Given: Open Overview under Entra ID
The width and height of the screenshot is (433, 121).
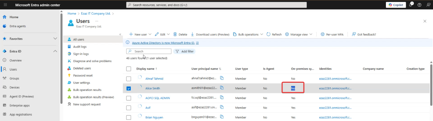Looking at the screenshot, I should [x=15, y=60].
